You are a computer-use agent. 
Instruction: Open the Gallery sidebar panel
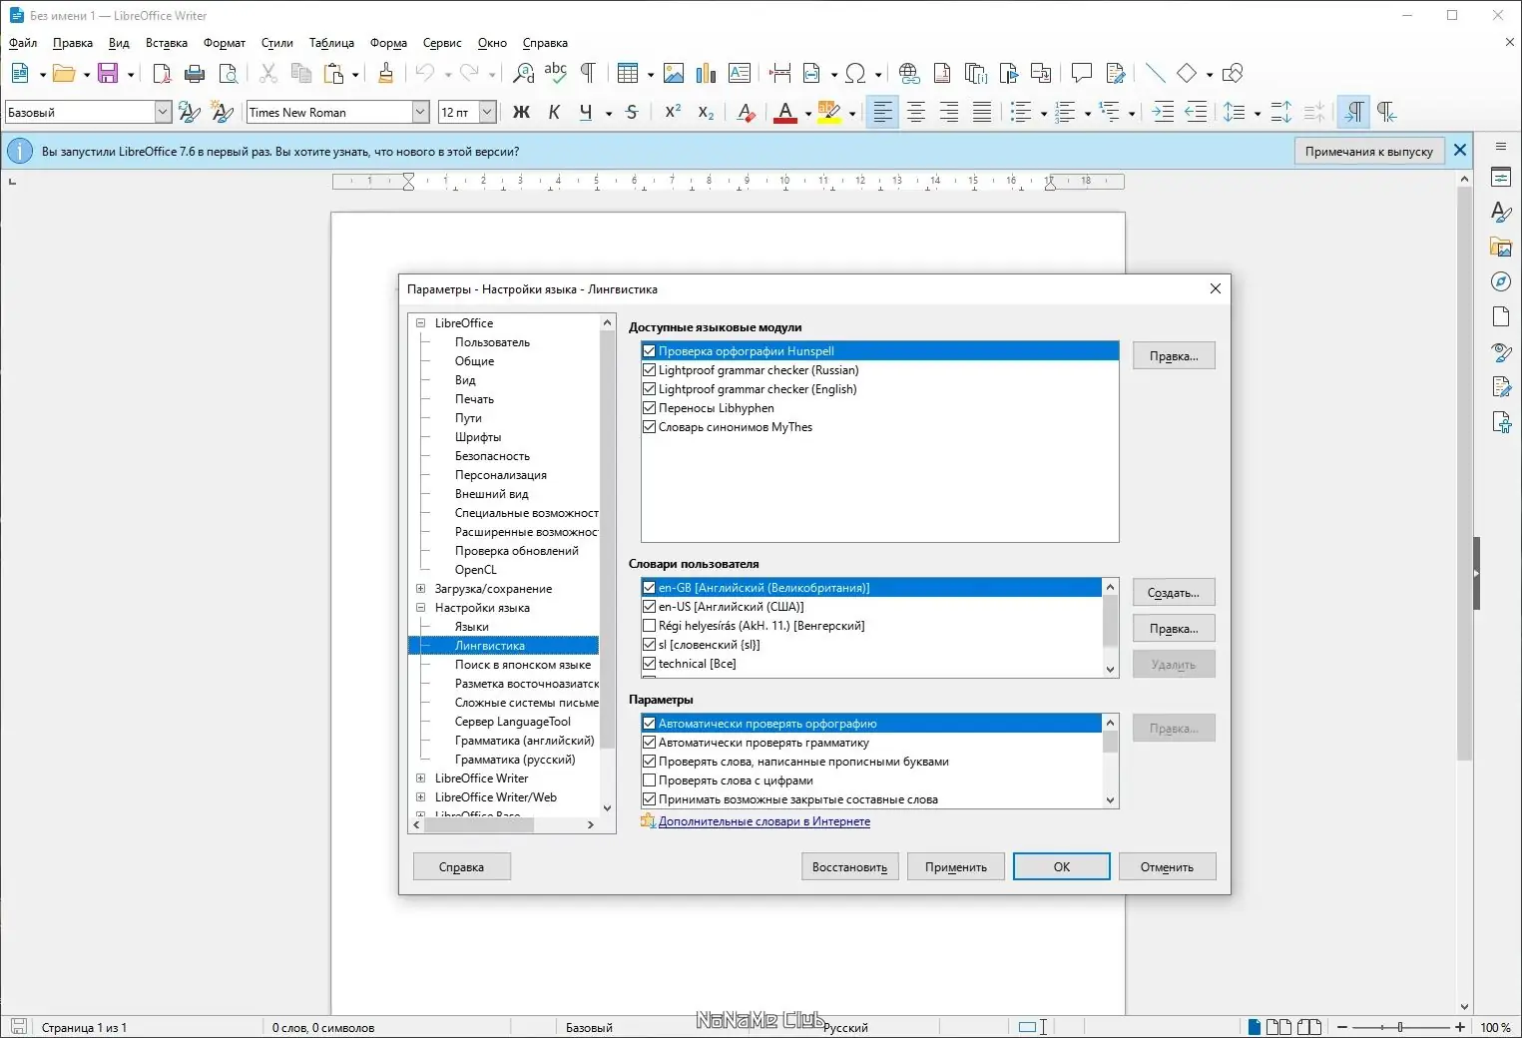(1501, 247)
